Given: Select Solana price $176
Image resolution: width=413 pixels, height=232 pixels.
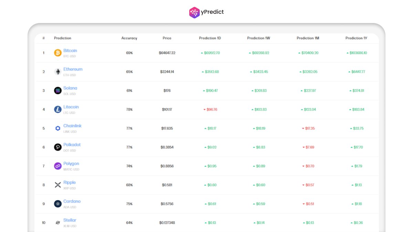Looking at the screenshot, I should pyautogui.click(x=167, y=91).
